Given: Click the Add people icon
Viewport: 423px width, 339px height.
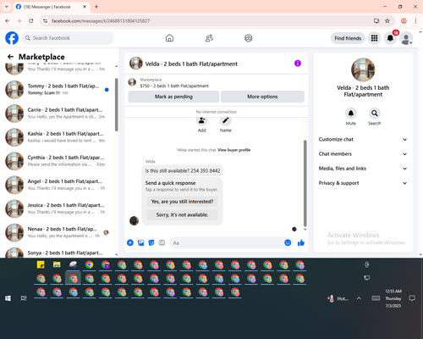Looking at the screenshot, I should pos(202,120).
